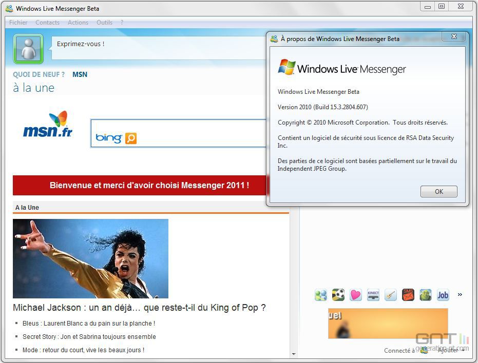Click the Messenger buddies icon in bottom toolbar
The image size is (478, 363).
point(321,295)
